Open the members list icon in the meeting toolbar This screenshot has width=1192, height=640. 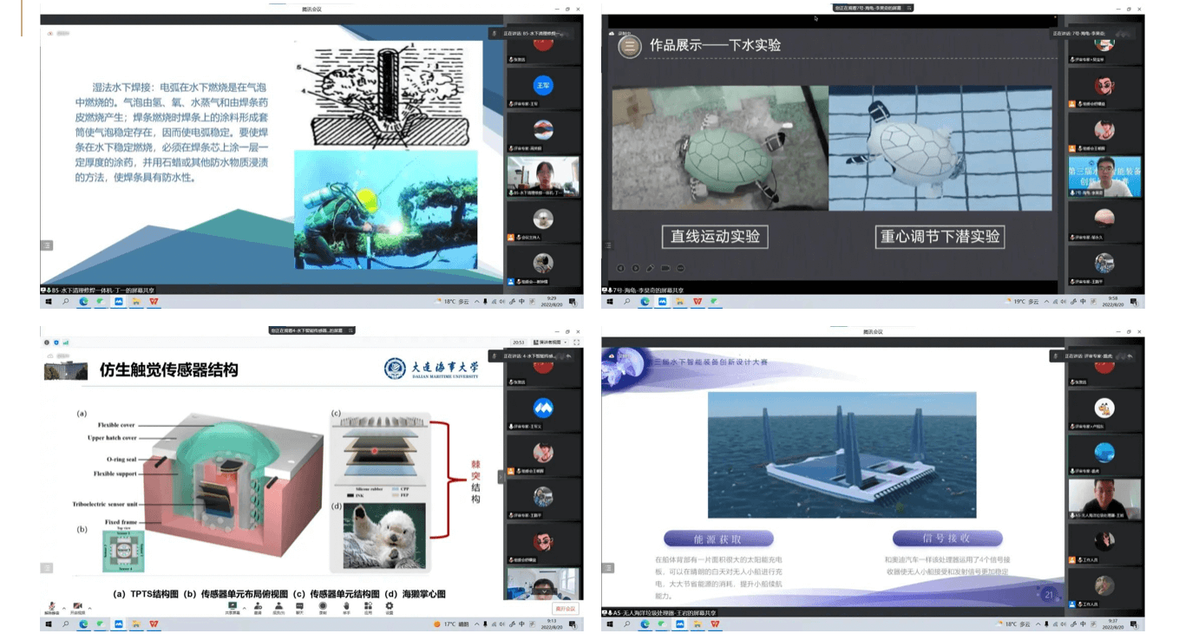pyautogui.click(x=279, y=607)
